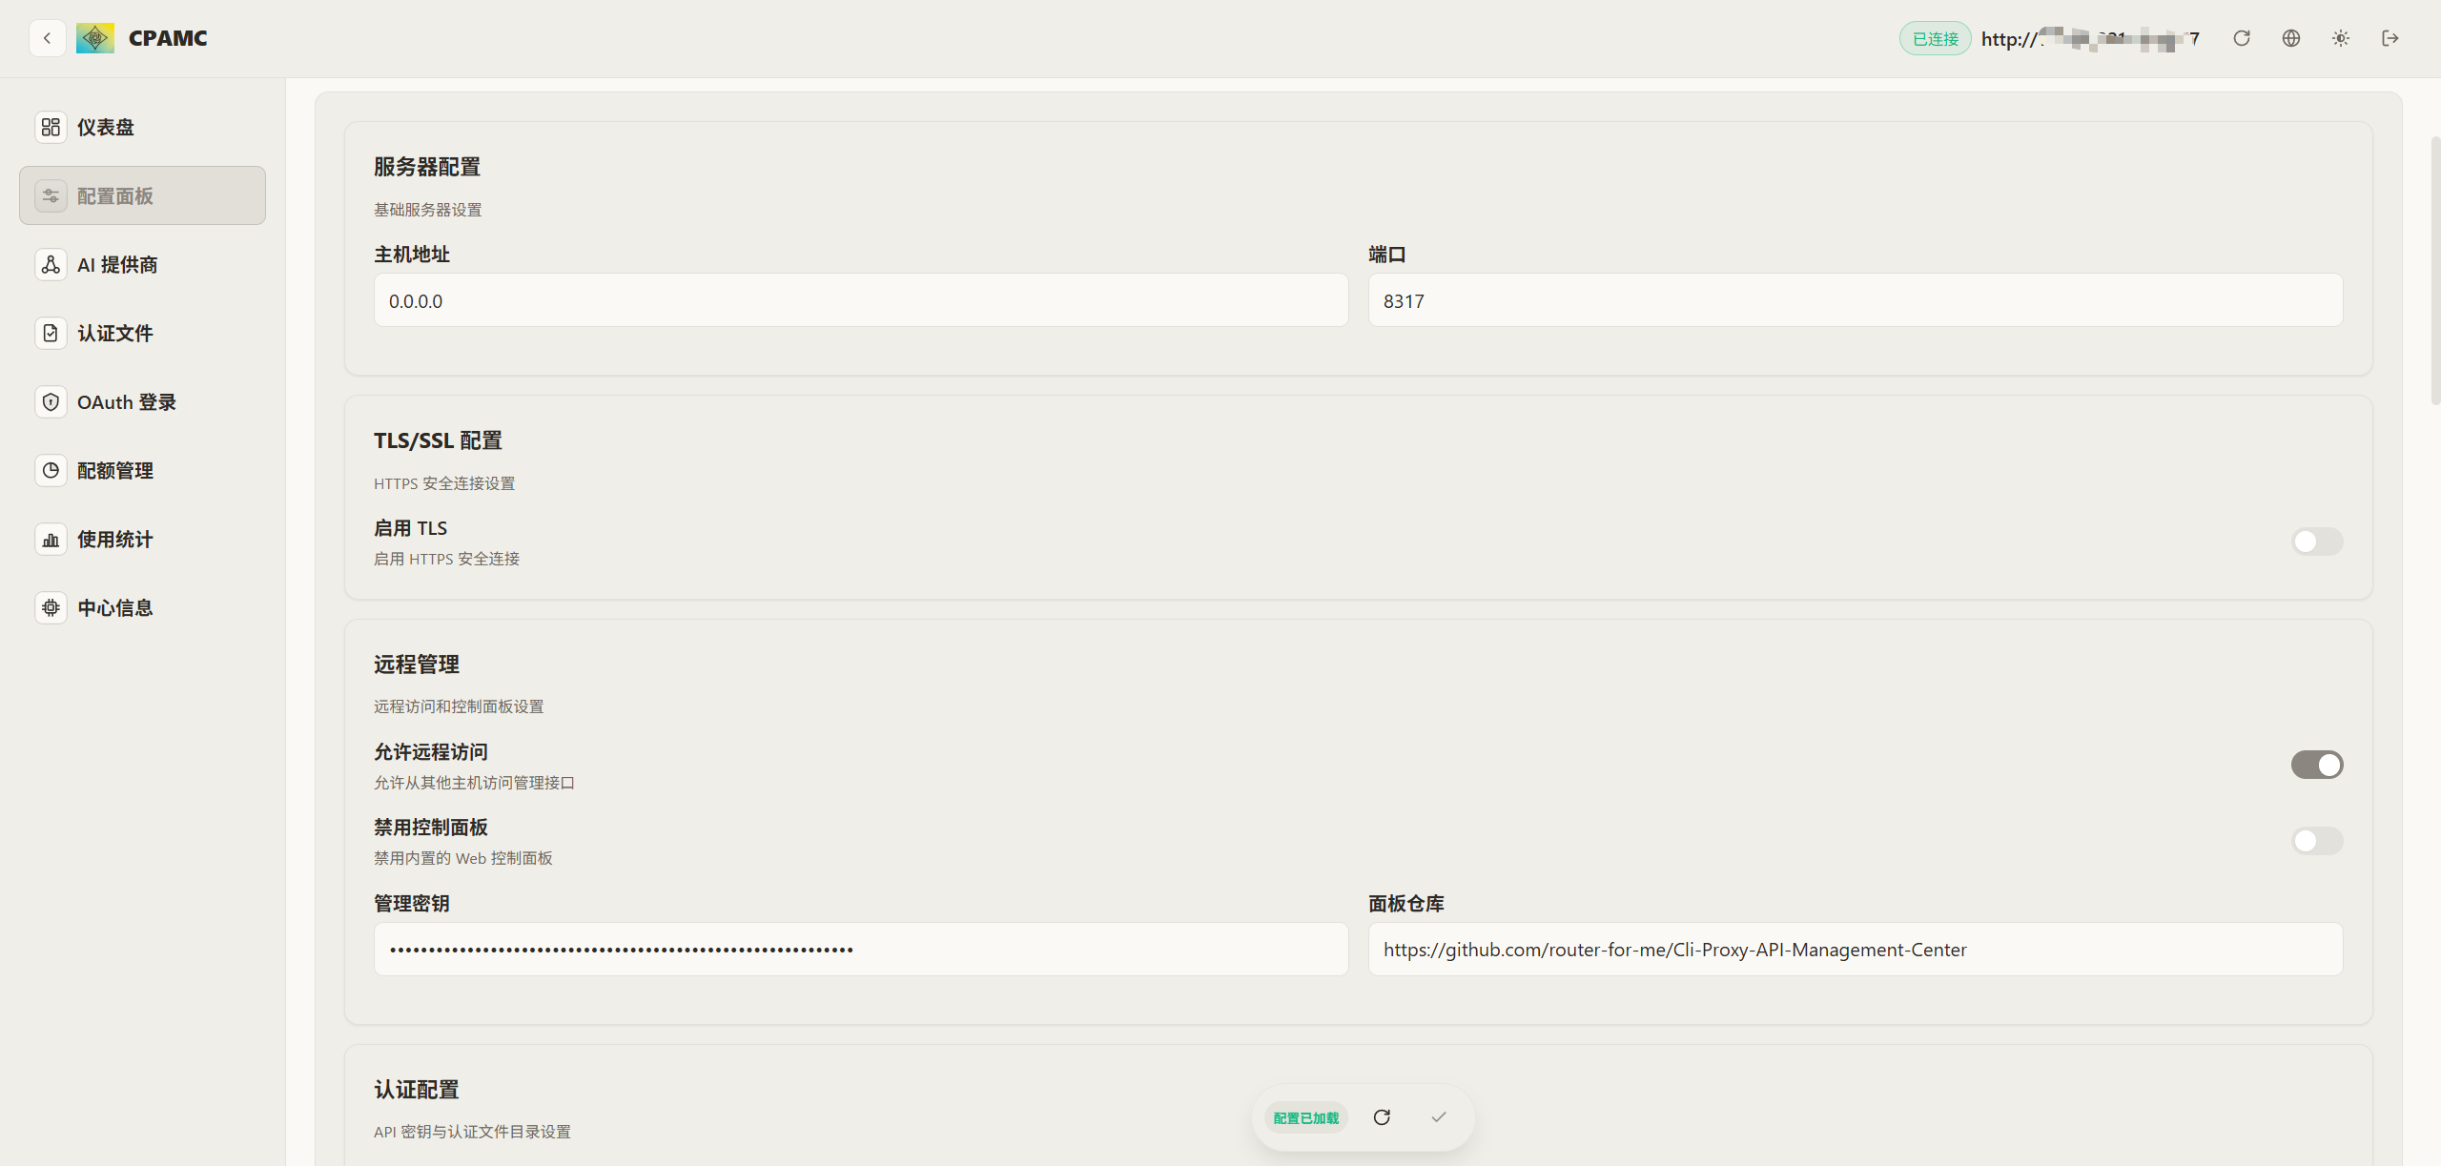Screen dimensions: 2441x1166
Task: Disable the 允许远程访问 toggle
Action: (2317, 765)
